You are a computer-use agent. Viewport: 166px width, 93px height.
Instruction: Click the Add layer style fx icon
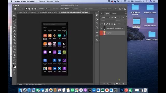tap(107, 84)
